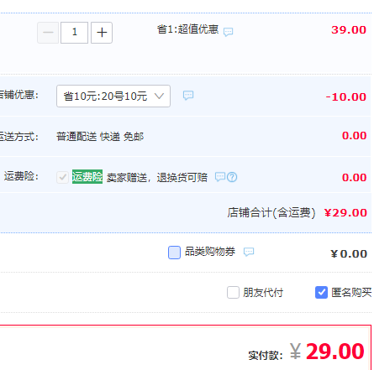Click the green 运费险 badge
This screenshot has height=370, width=374.
tap(87, 177)
